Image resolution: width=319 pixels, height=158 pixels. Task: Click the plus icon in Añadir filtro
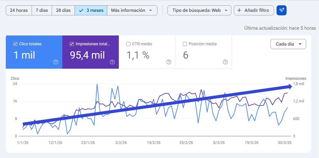239,10
